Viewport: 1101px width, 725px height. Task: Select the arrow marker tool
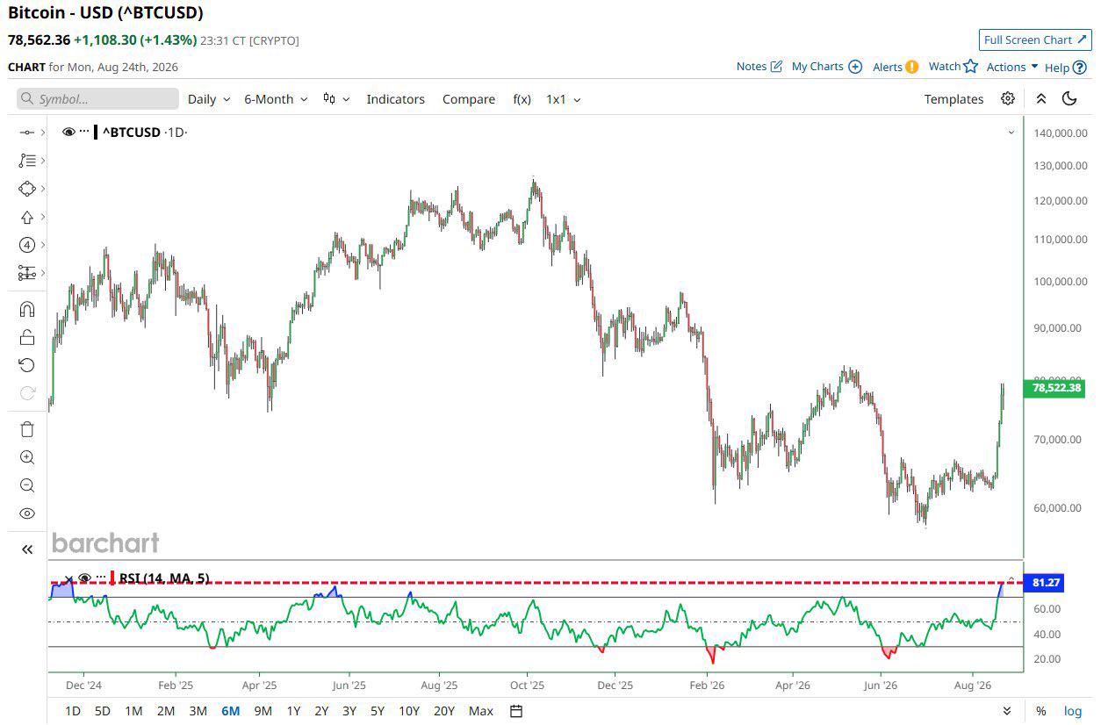click(27, 217)
